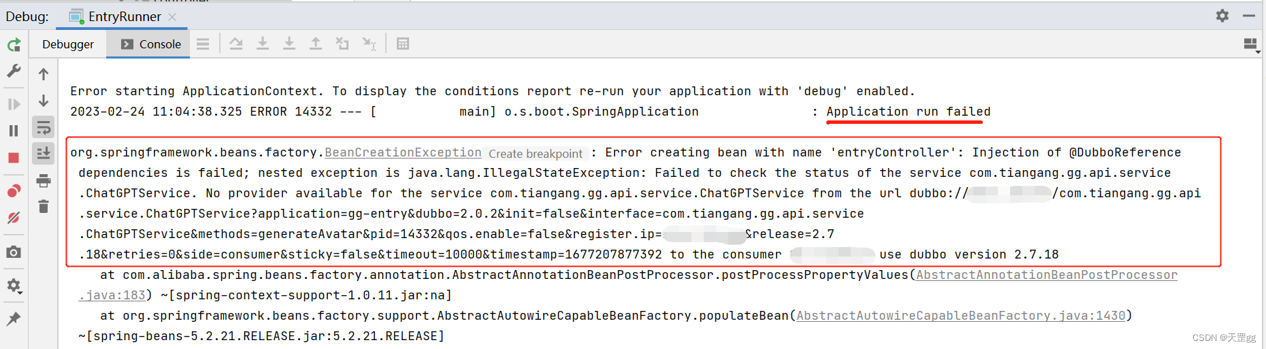Open AbstractAnnotationBeanPostProcessor source link

click(x=1047, y=275)
